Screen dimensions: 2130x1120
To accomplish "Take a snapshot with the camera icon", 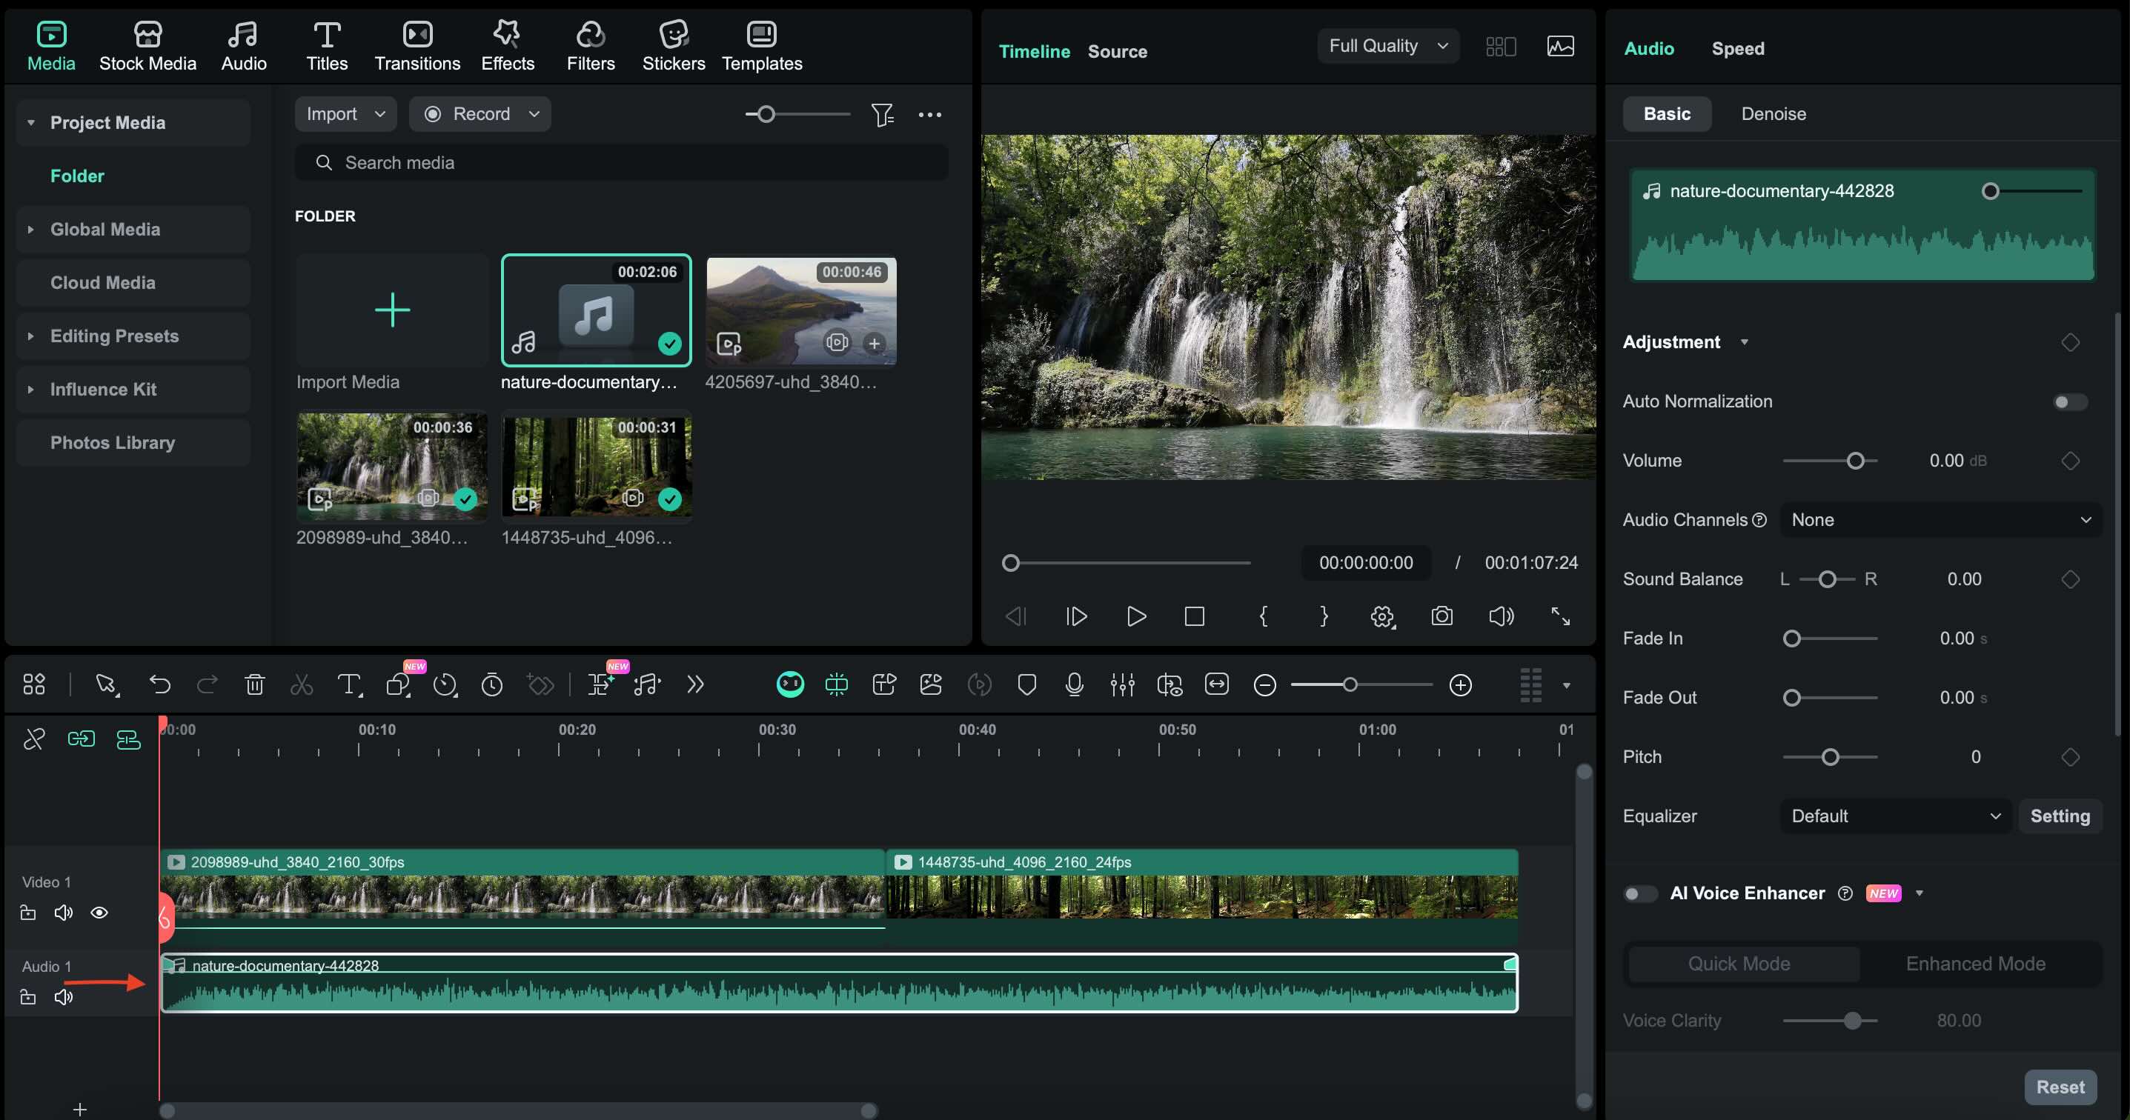I will click(1441, 616).
